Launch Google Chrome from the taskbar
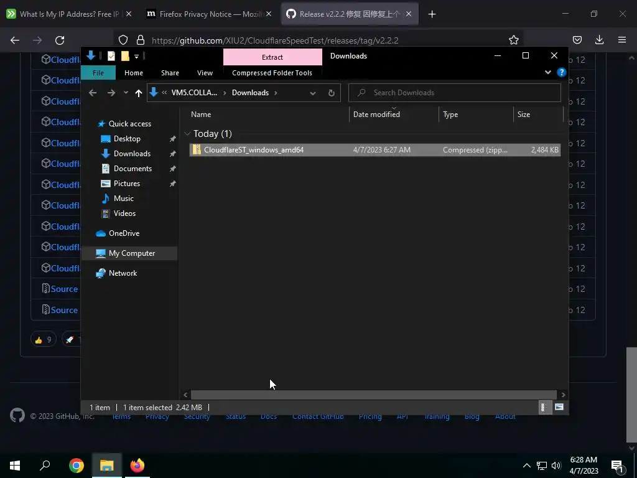This screenshot has width=637, height=478. coord(77,466)
